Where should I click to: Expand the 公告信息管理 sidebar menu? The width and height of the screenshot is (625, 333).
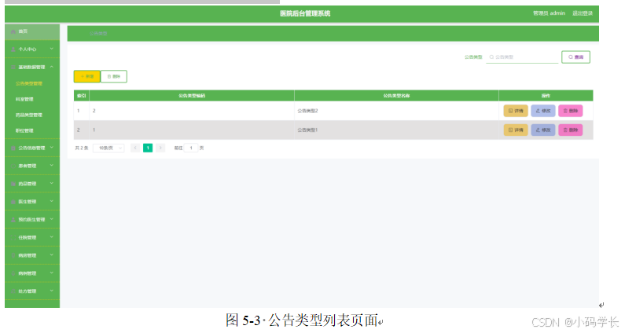tap(32, 148)
